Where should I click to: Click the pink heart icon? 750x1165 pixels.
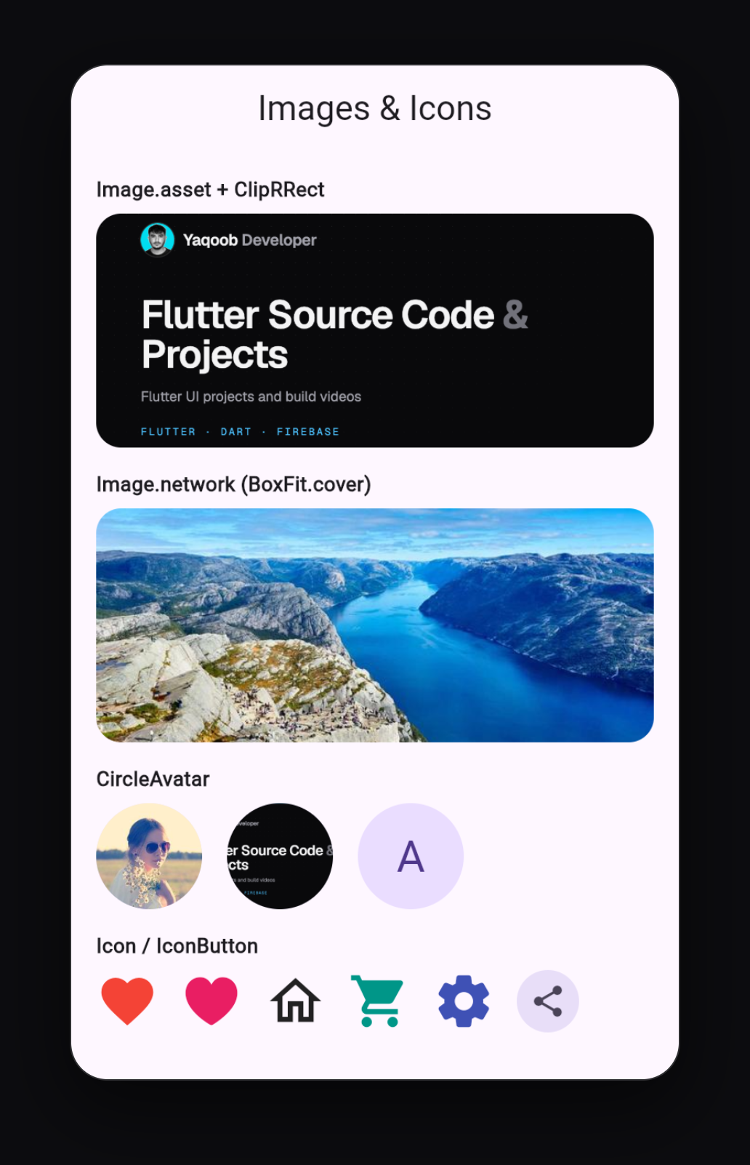pyautogui.click(x=211, y=1001)
